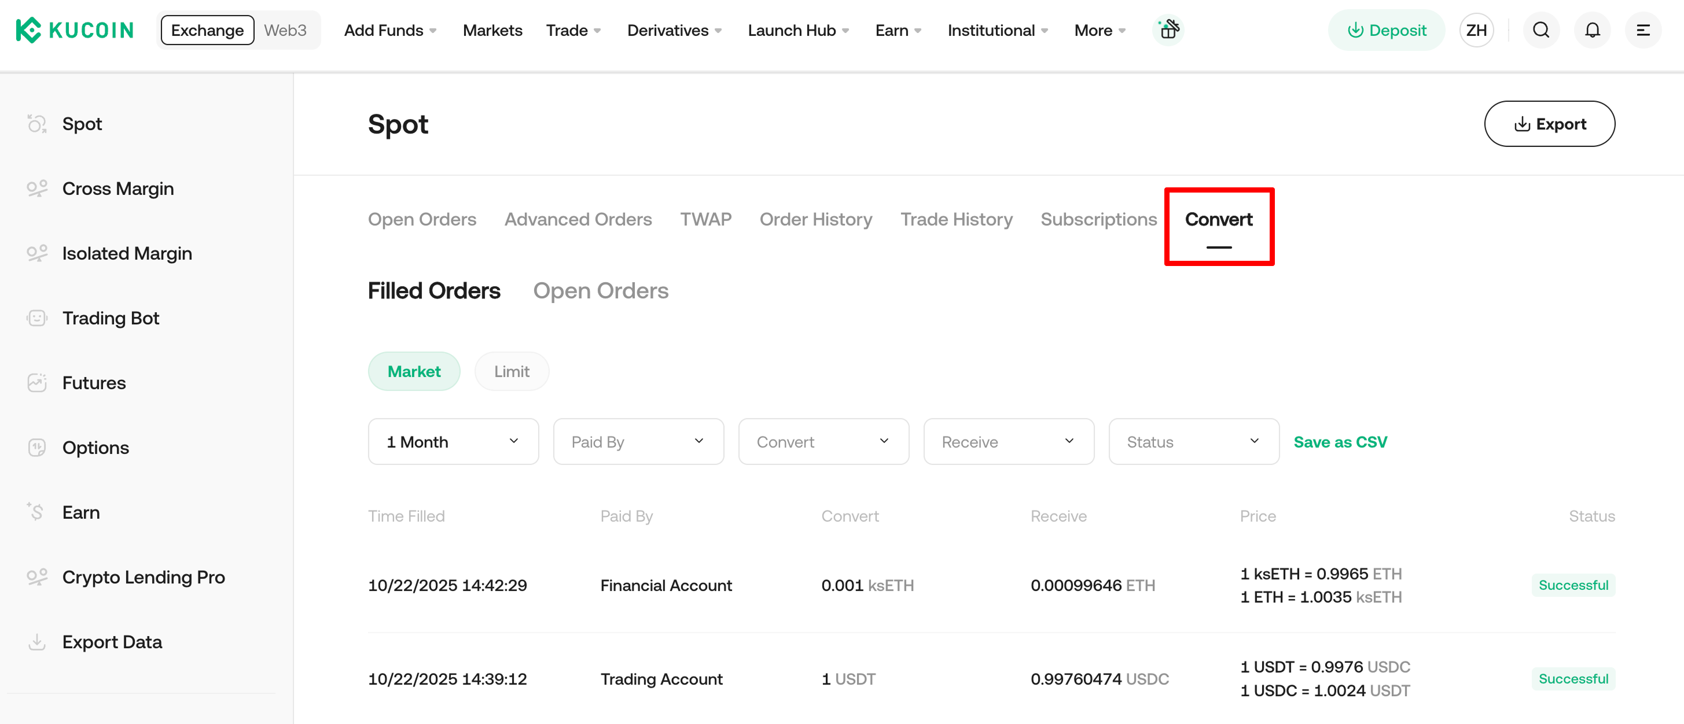Open the notifications bell
Image resolution: width=1684 pixels, height=724 pixels.
click(x=1592, y=30)
